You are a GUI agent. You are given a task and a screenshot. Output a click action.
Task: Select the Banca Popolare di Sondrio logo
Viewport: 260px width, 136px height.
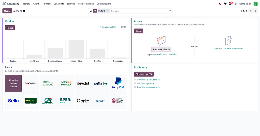click(101, 101)
